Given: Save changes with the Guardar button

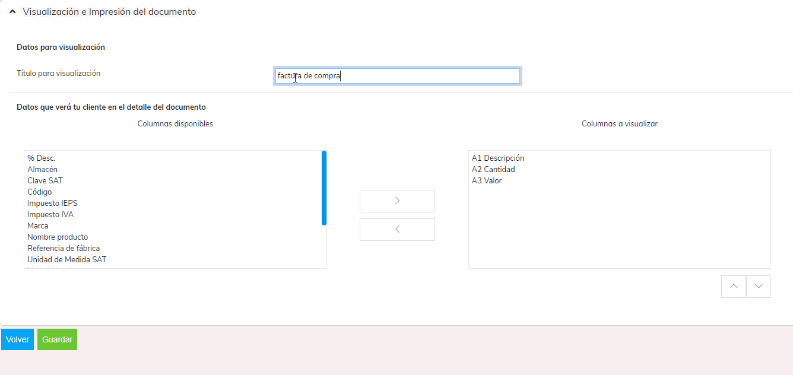Looking at the screenshot, I should pos(57,339).
